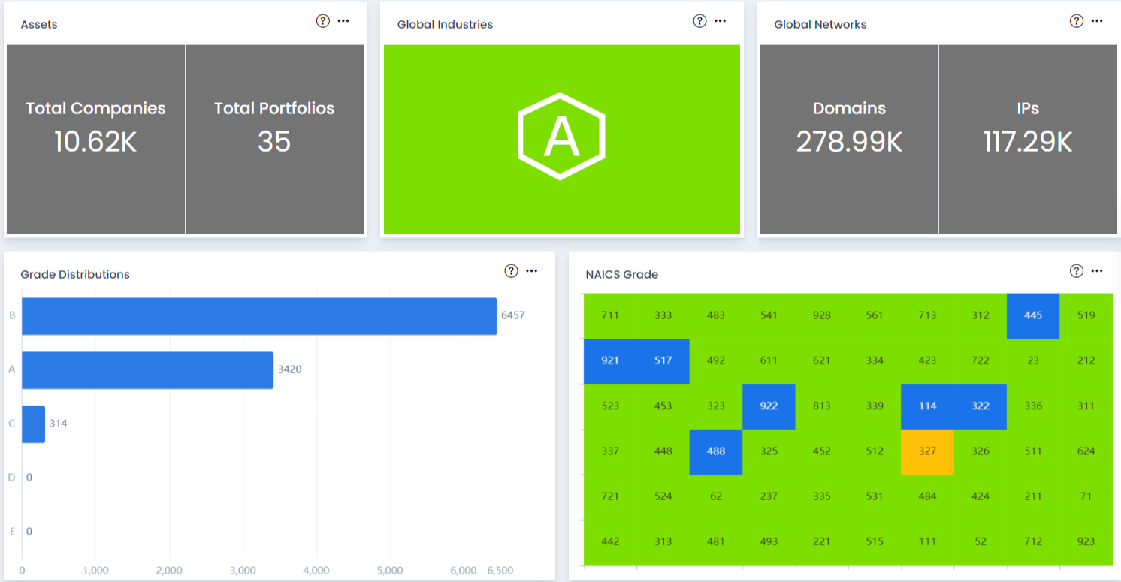Click the help icon on Grade Distributions
The width and height of the screenshot is (1121, 582).
(512, 271)
